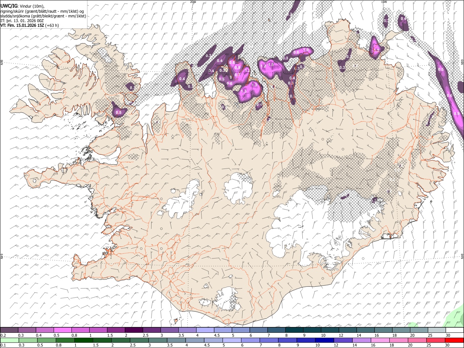The width and height of the screenshot is (464, 348).
Task: Click the 1.5 snowfall value on the map
Action: [x=270, y=65]
